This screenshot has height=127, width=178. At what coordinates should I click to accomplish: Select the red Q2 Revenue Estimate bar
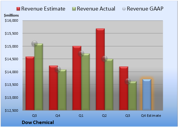pos(101,69)
